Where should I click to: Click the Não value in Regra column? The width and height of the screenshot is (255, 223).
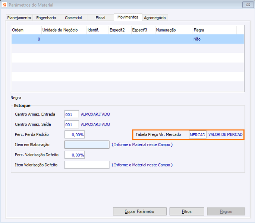click(197, 39)
